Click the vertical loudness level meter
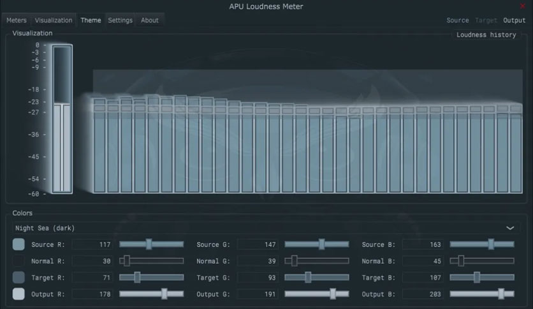Viewport: 533px width, 309px height. click(62, 119)
